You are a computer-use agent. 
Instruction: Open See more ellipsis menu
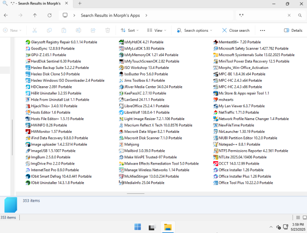[262, 31]
